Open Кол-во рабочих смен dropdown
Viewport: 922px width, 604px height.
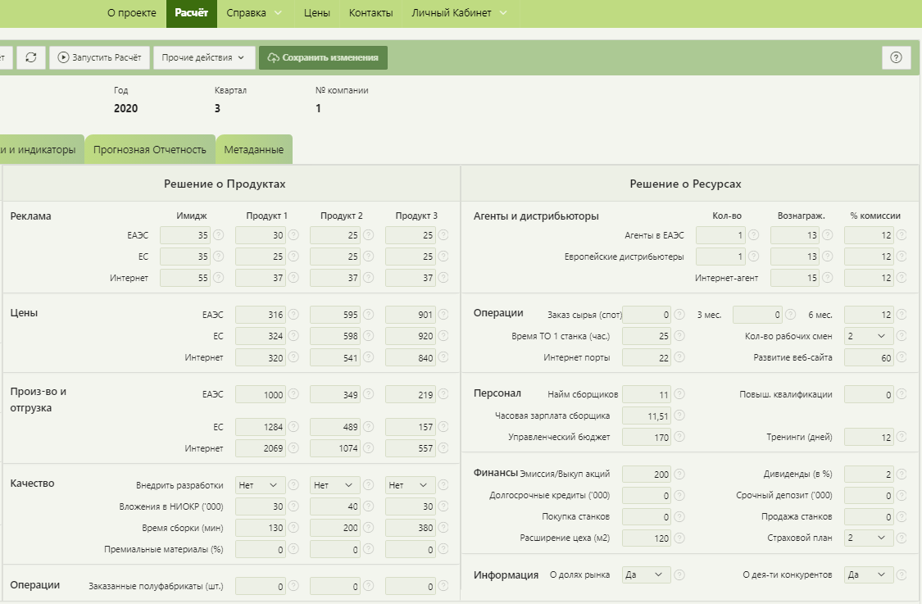(x=869, y=336)
